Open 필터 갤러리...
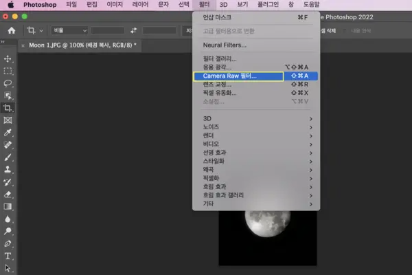412x275 pixels. coord(256,58)
